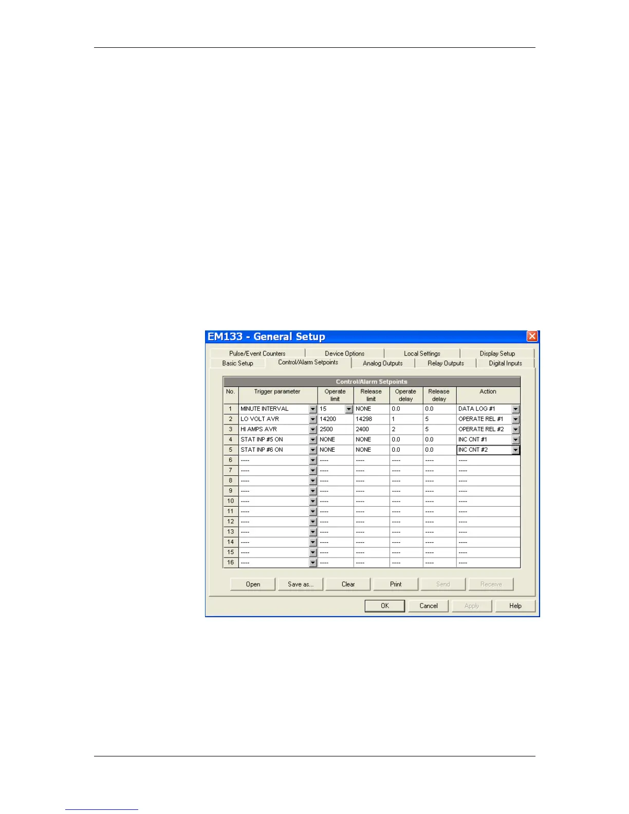Select the Control/Alarm Setpoints tab
Image resolution: width=629 pixels, height=814 pixels.
[x=308, y=362]
